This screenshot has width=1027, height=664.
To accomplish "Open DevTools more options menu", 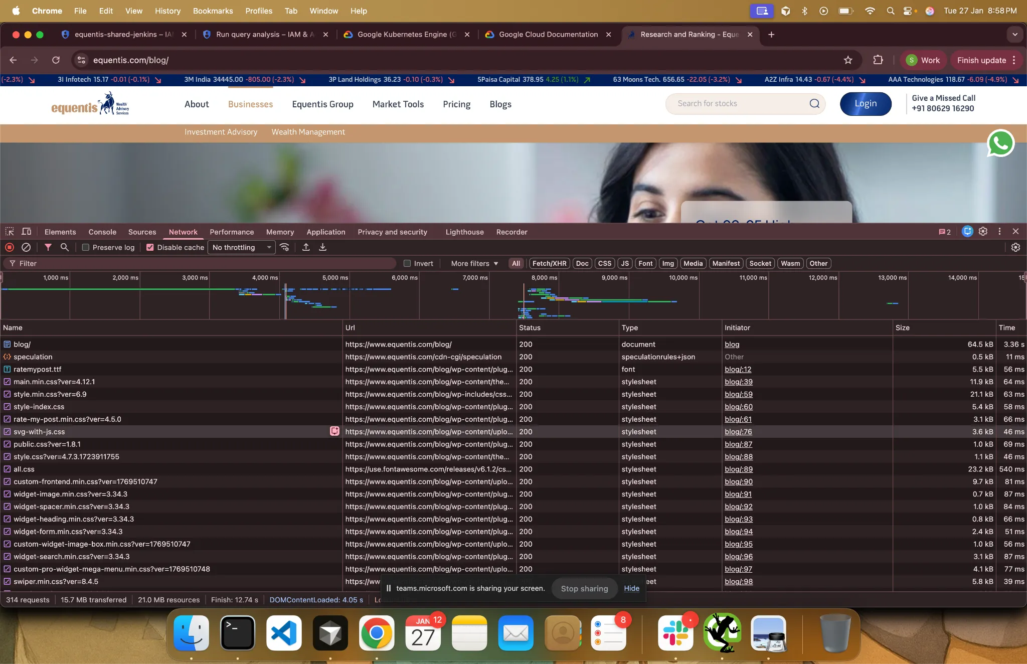I will tap(999, 232).
